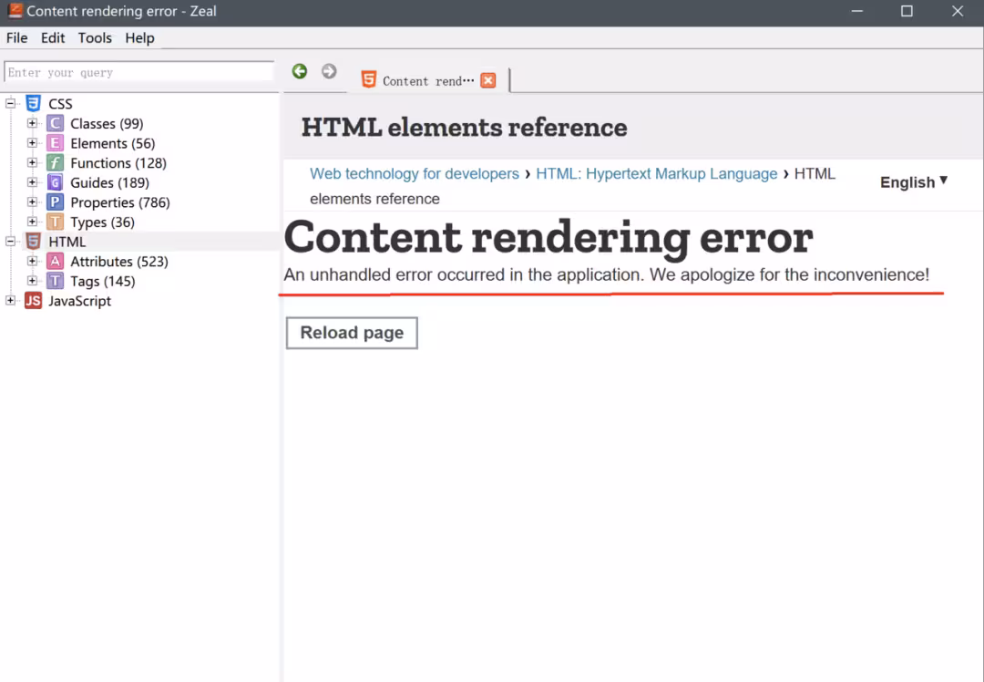The width and height of the screenshot is (984, 682).
Task: Select the HTML tree row label
Action: [67, 242]
